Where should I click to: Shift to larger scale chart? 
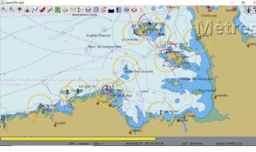(x=27, y=10)
